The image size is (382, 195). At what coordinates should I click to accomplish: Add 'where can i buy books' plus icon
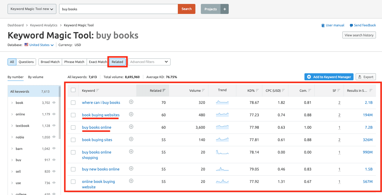pos(131,102)
